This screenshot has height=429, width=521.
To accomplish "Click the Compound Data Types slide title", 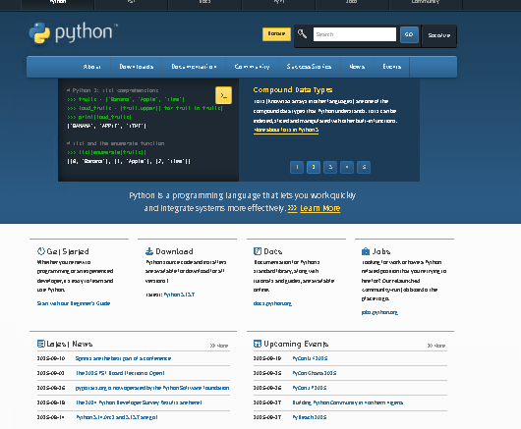I will tap(293, 90).
